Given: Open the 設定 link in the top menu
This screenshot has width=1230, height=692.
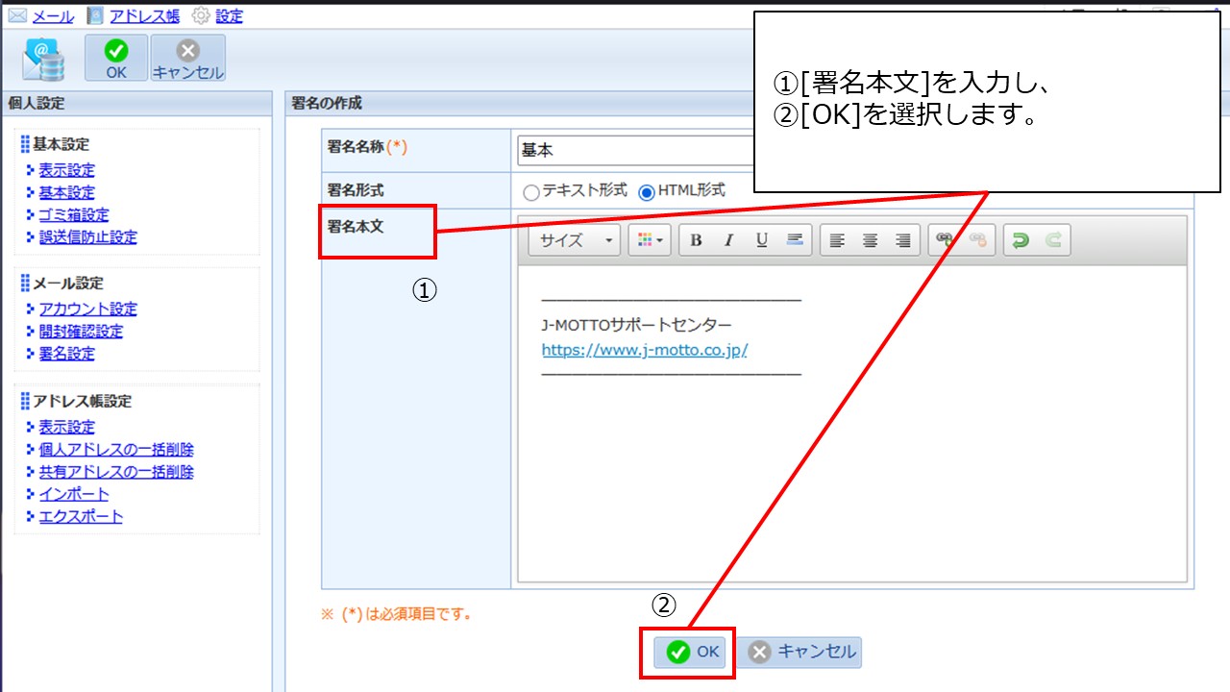Looking at the screenshot, I should [x=229, y=15].
